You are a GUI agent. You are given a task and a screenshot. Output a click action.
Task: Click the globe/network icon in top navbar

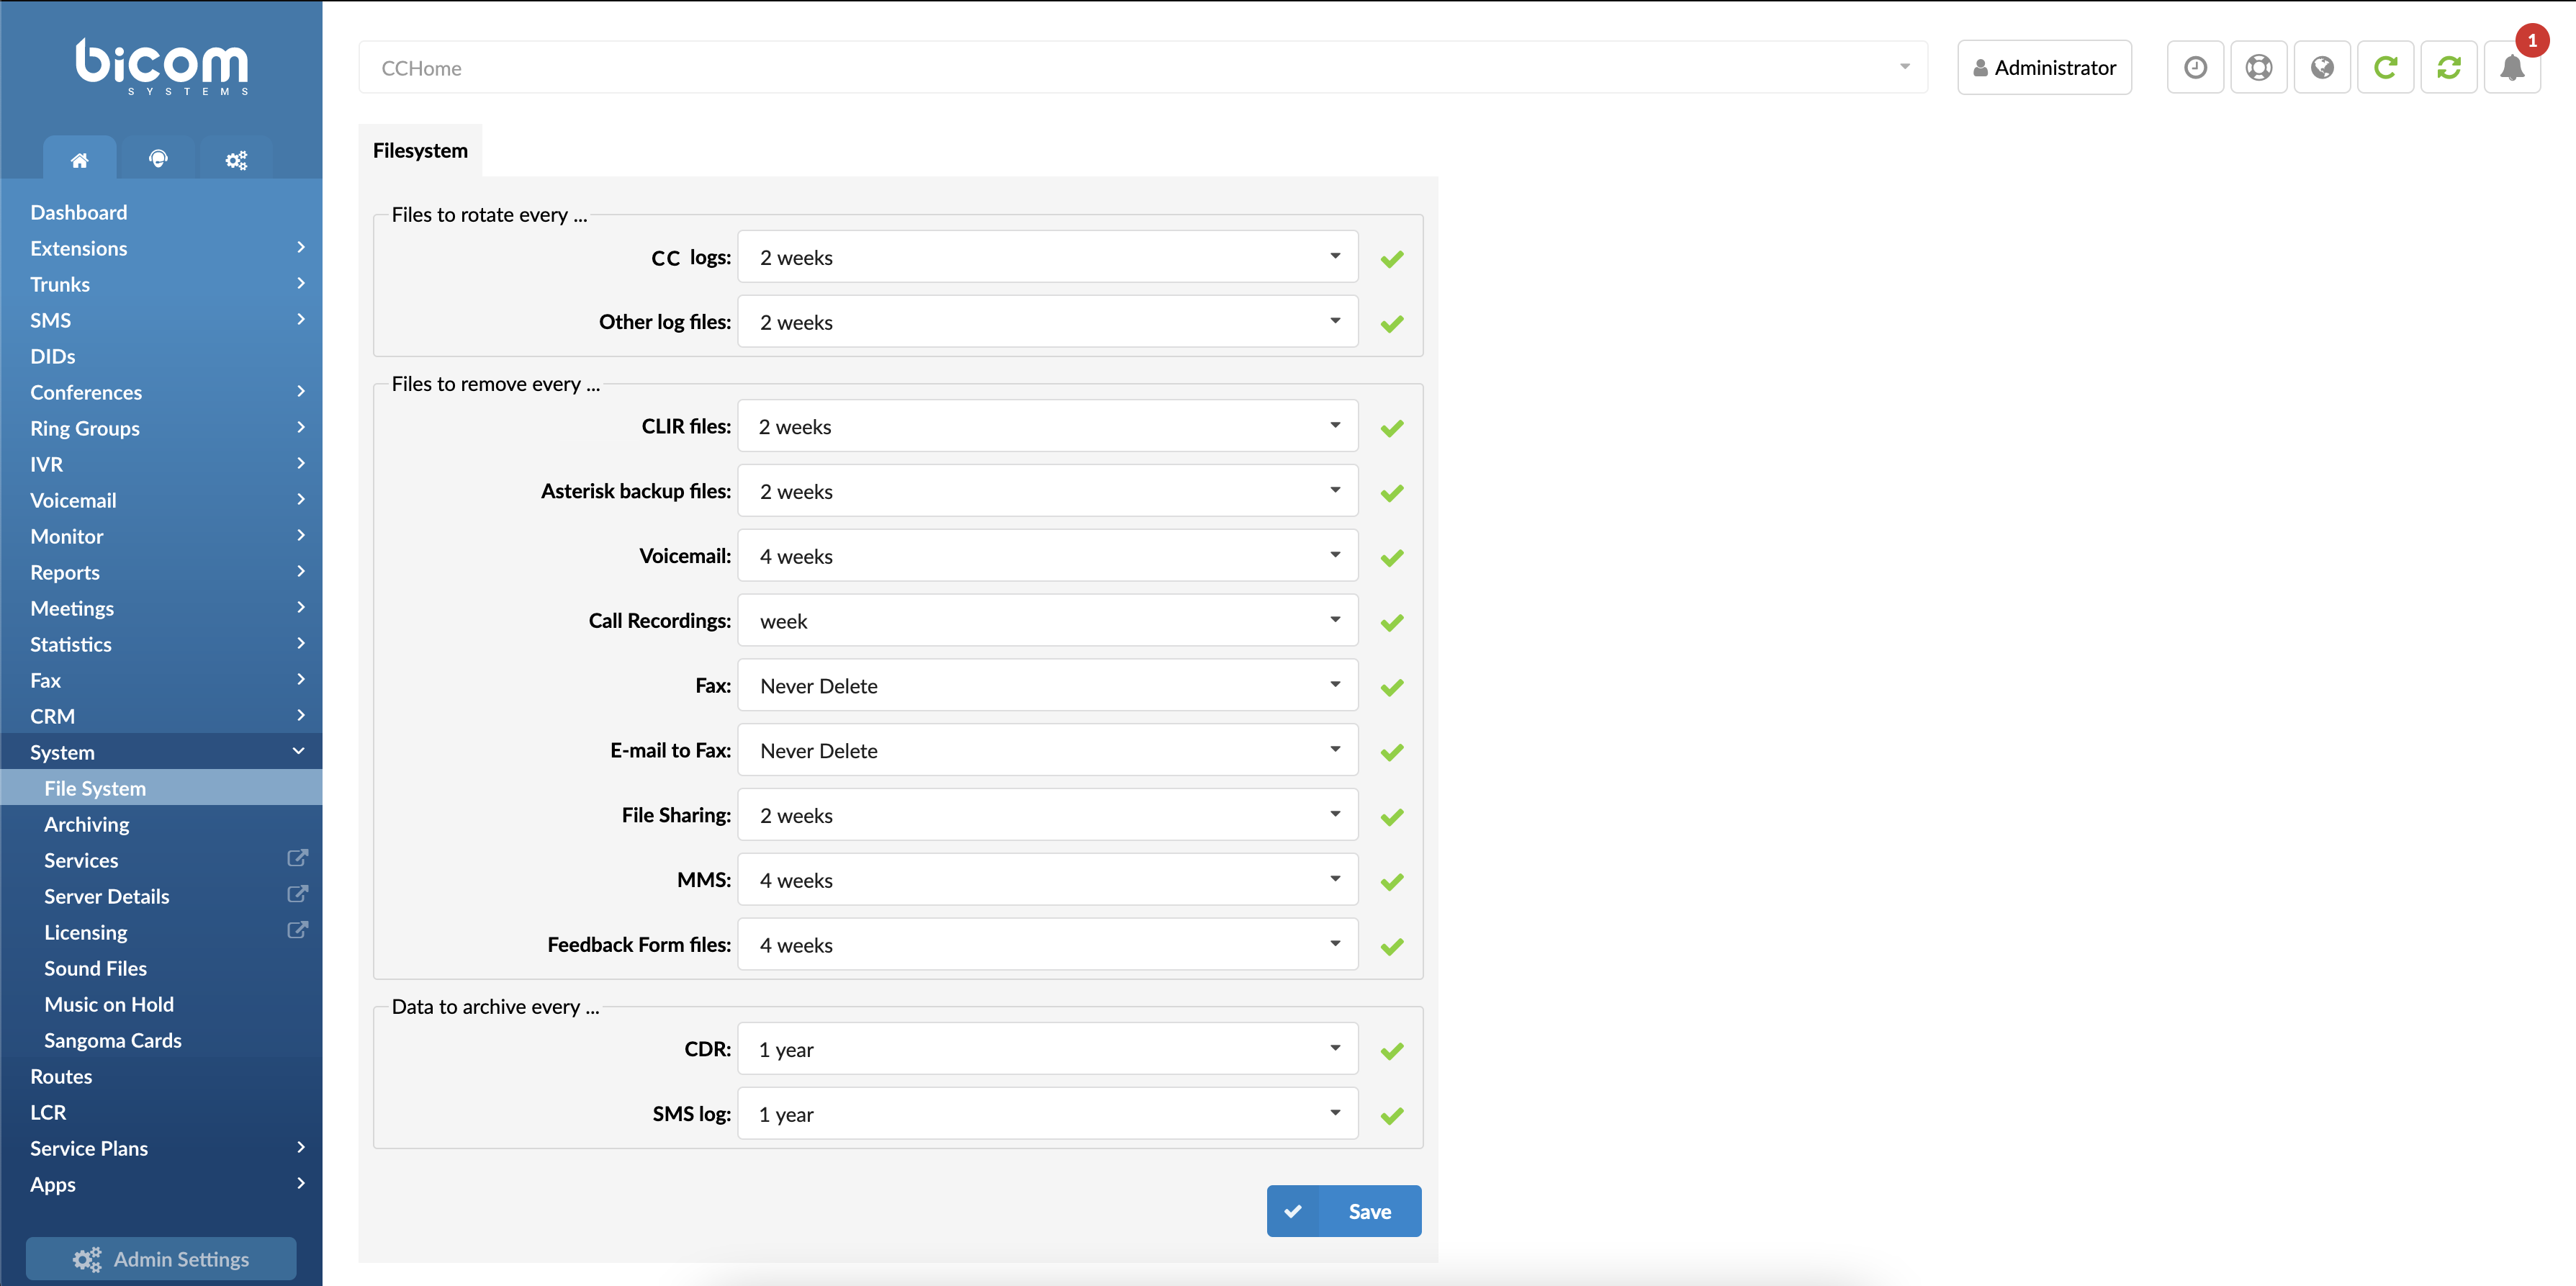[2323, 69]
